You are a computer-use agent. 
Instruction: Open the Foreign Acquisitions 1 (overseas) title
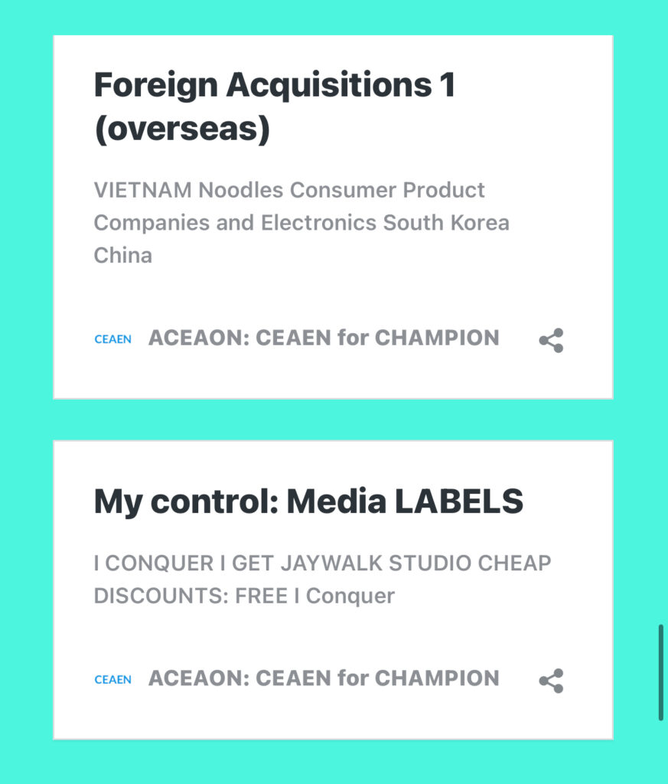point(274,106)
